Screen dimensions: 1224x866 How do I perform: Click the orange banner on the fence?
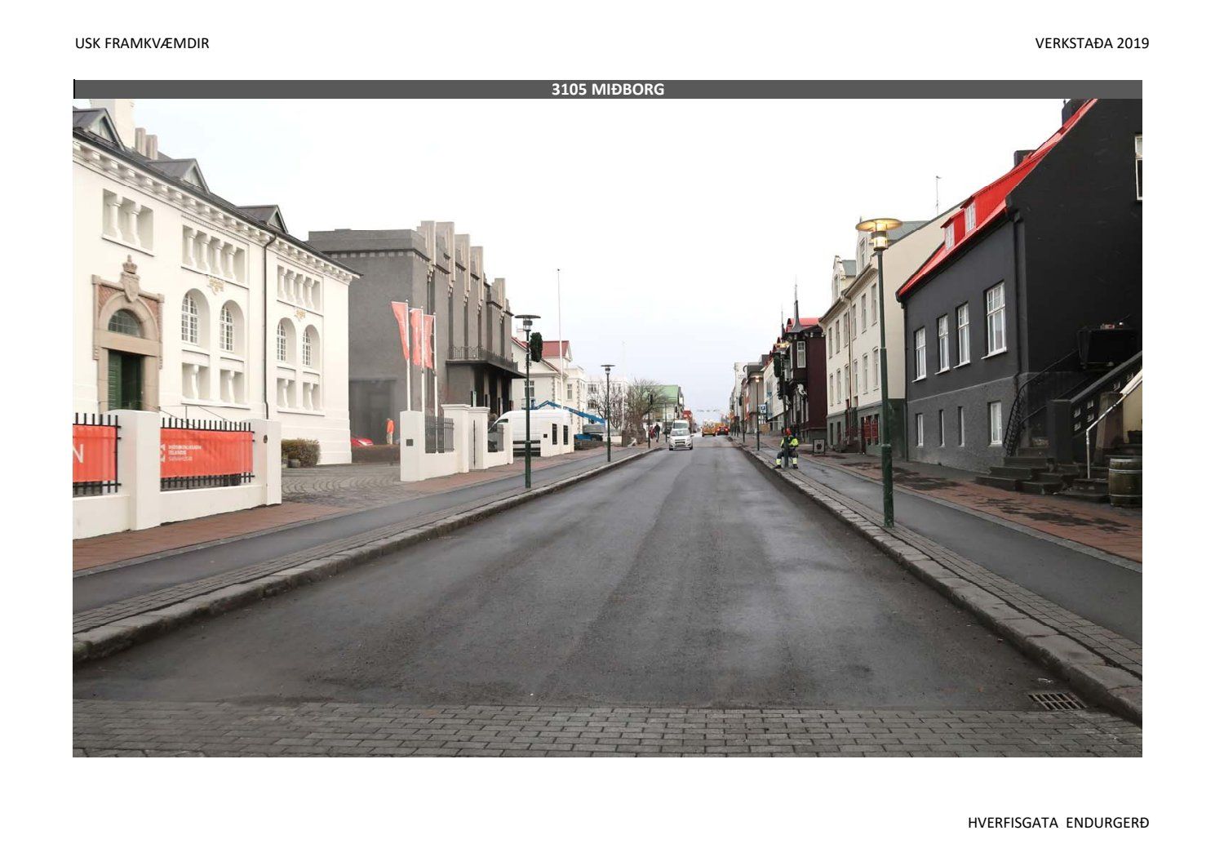[206, 453]
